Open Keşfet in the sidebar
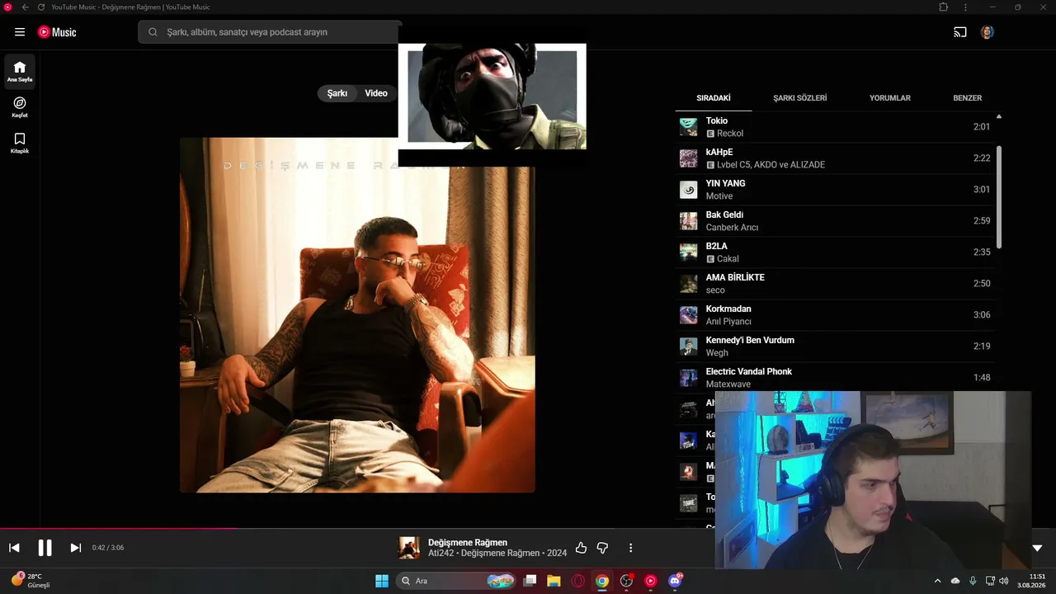Image resolution: width=1056 pixels, height=594 pixels. click(20, 107)
